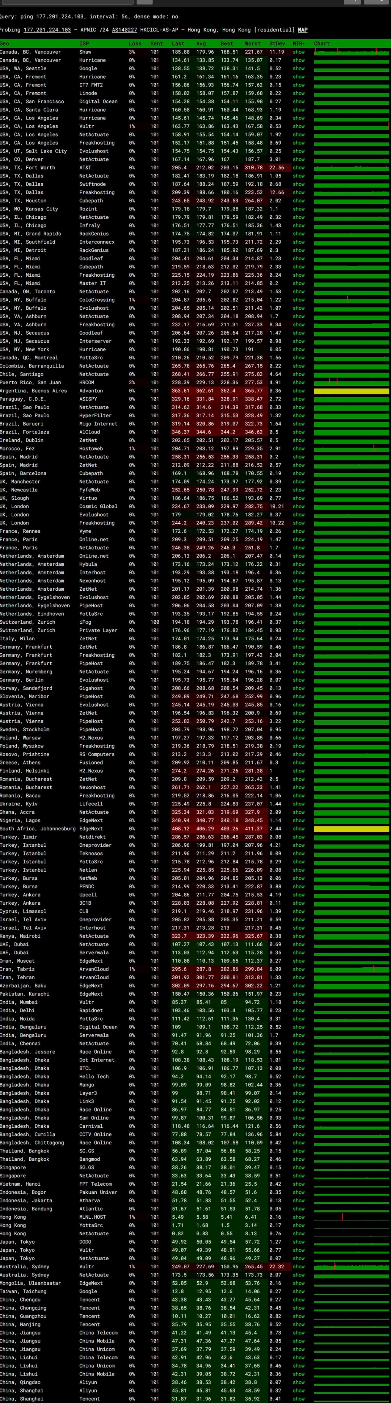This screenshot has height=1403, width=391.
Task: Select the 'Bangladesh, Jessore' geo cell
Action: pyautogui.click(x=28, y=1052)
